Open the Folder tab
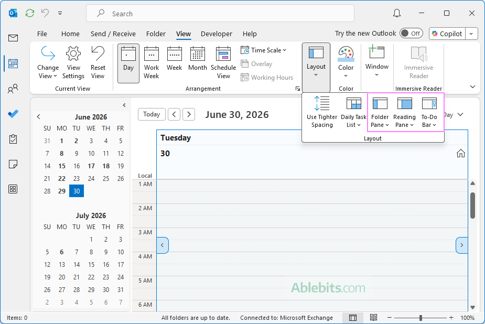485x324 pixels. pyautogui.click(x=156, y=34)
